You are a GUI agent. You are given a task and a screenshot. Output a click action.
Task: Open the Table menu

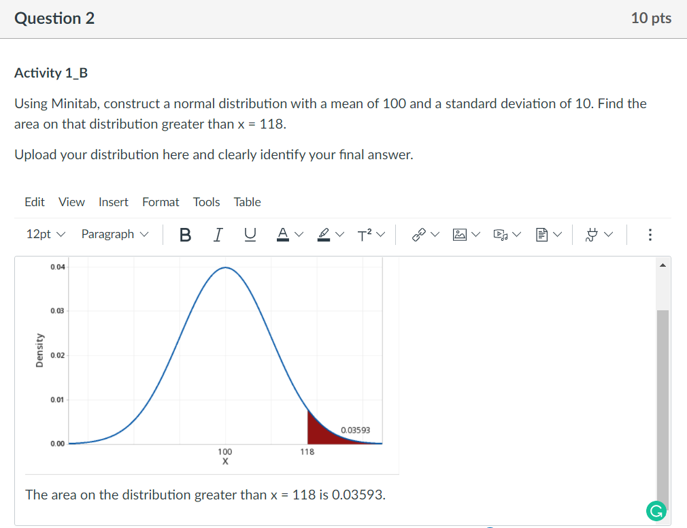(247, 201)
